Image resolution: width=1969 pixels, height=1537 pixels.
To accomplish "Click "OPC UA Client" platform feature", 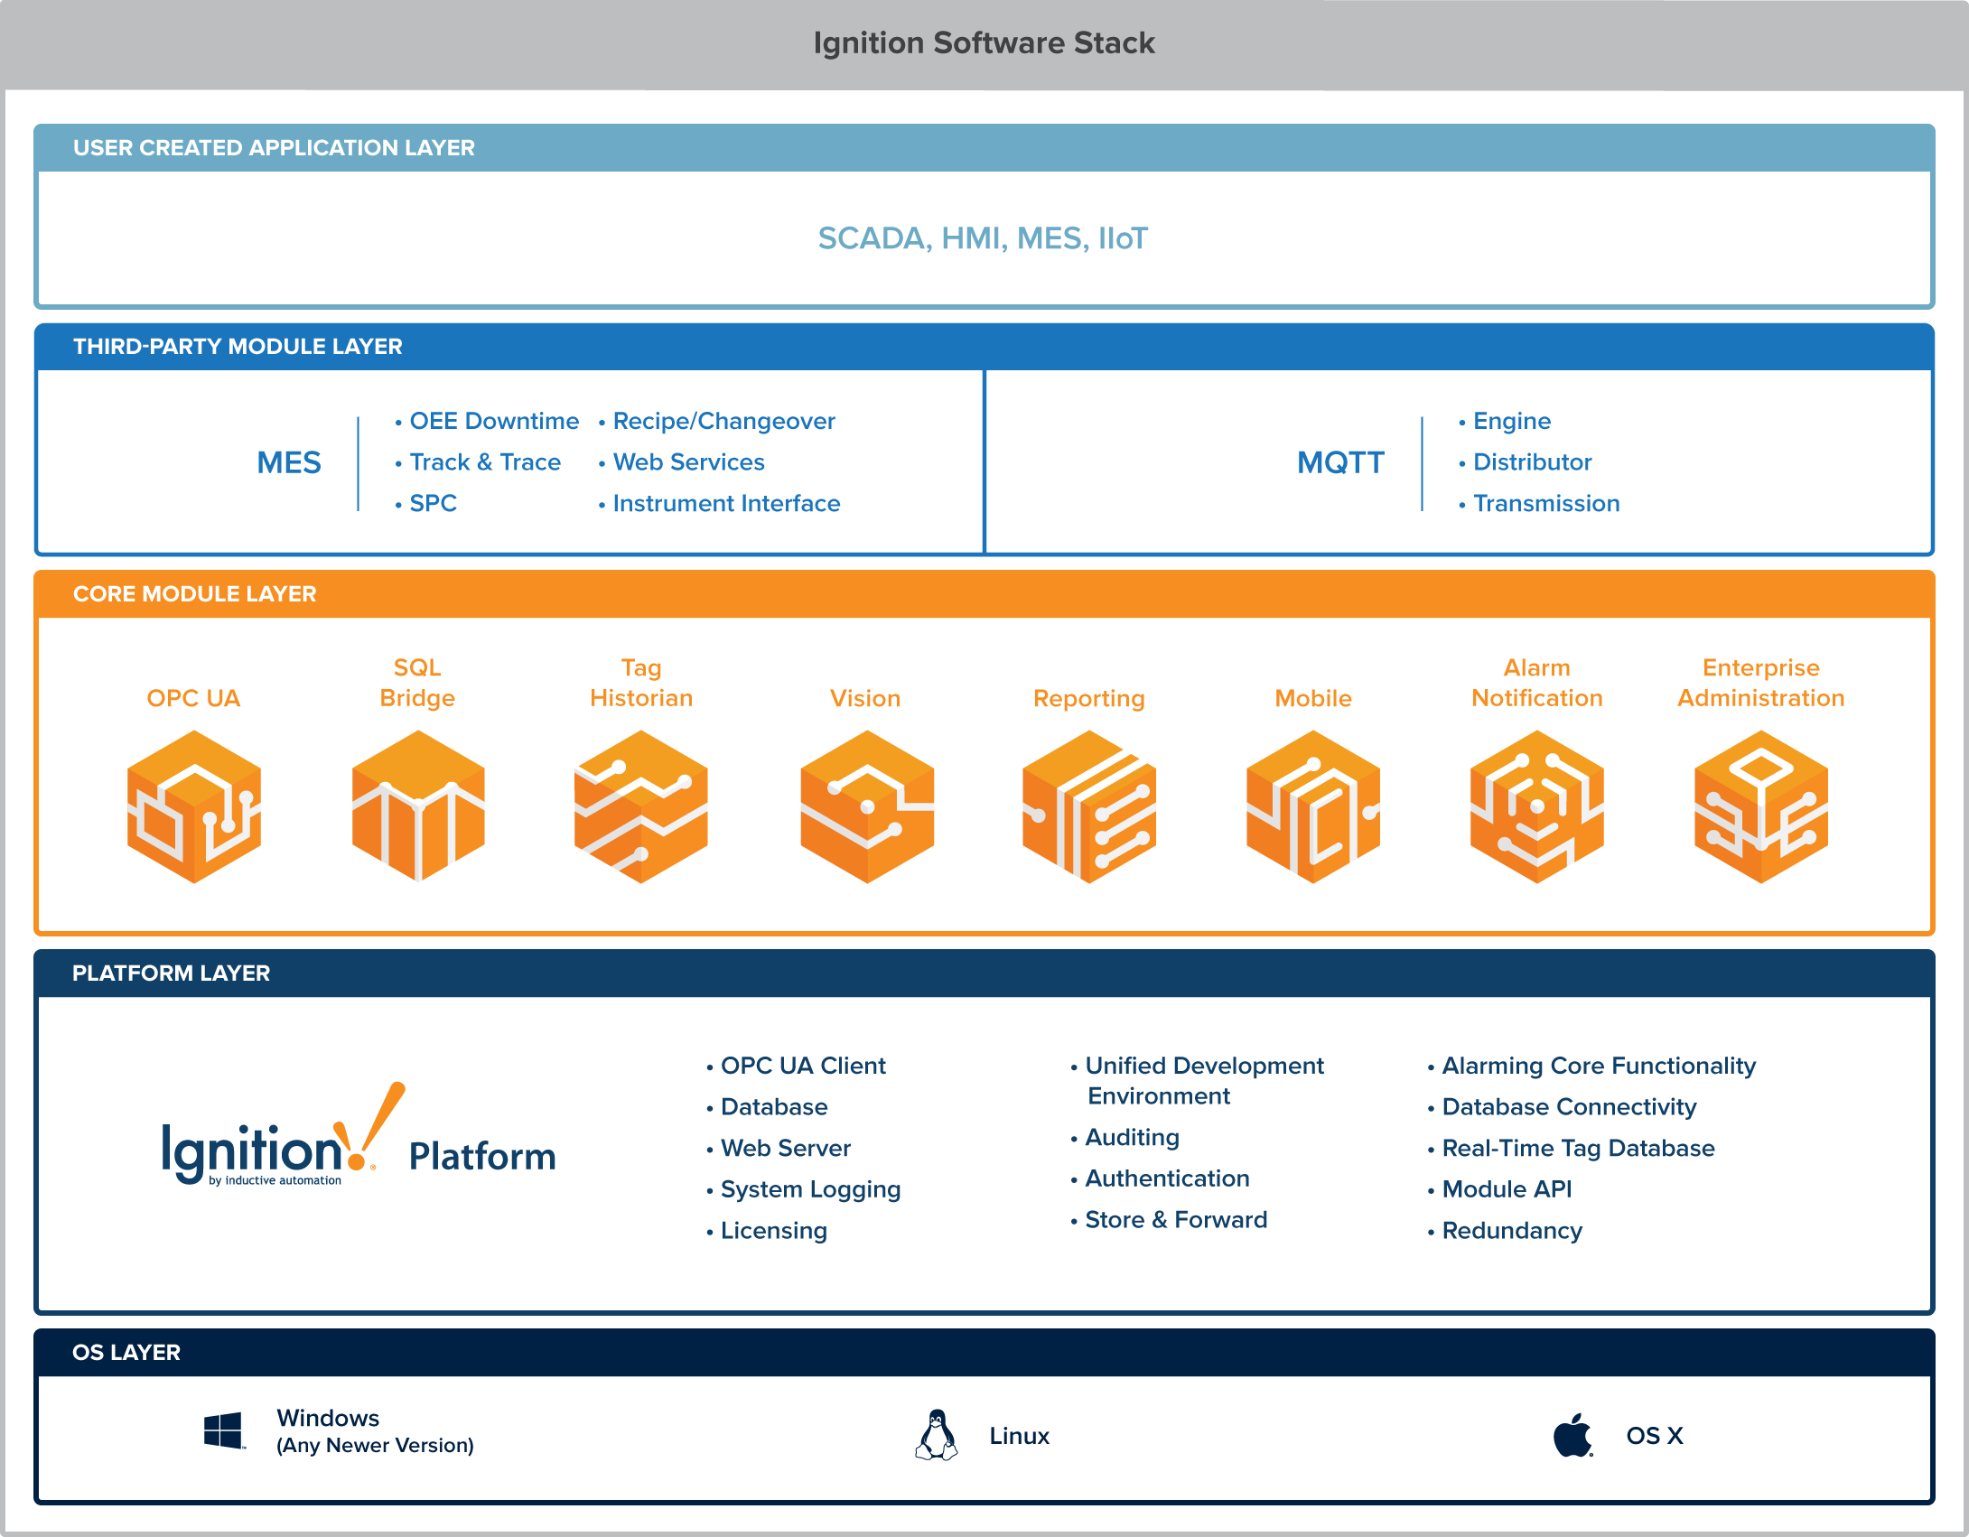I will [803, 1066].
